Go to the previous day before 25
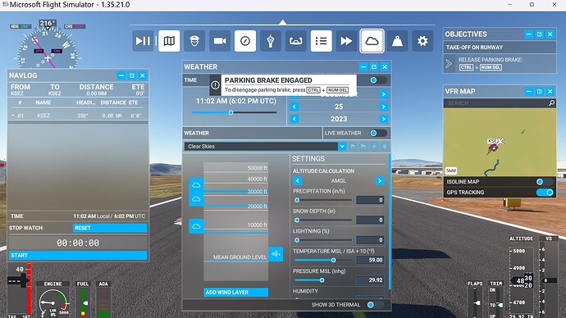Viewport: 566px width, 318px height. [294, 107]
